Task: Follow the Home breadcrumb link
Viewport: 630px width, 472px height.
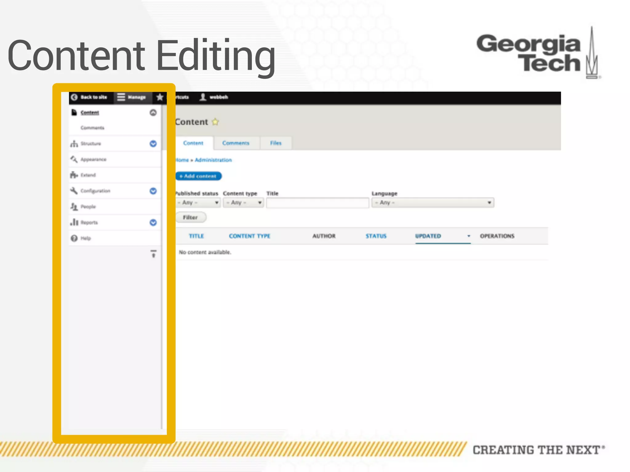Action: coord(182,160)
